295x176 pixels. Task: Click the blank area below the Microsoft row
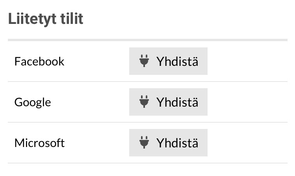(147, 170)
